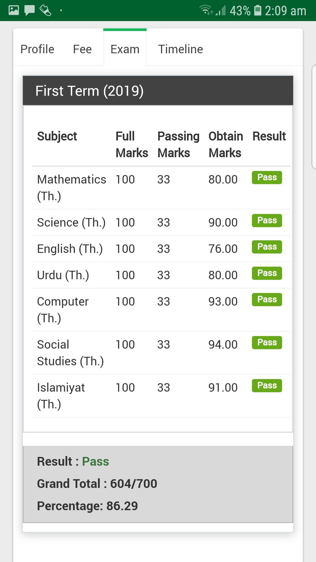Open the Profile tab

(37, 49)
